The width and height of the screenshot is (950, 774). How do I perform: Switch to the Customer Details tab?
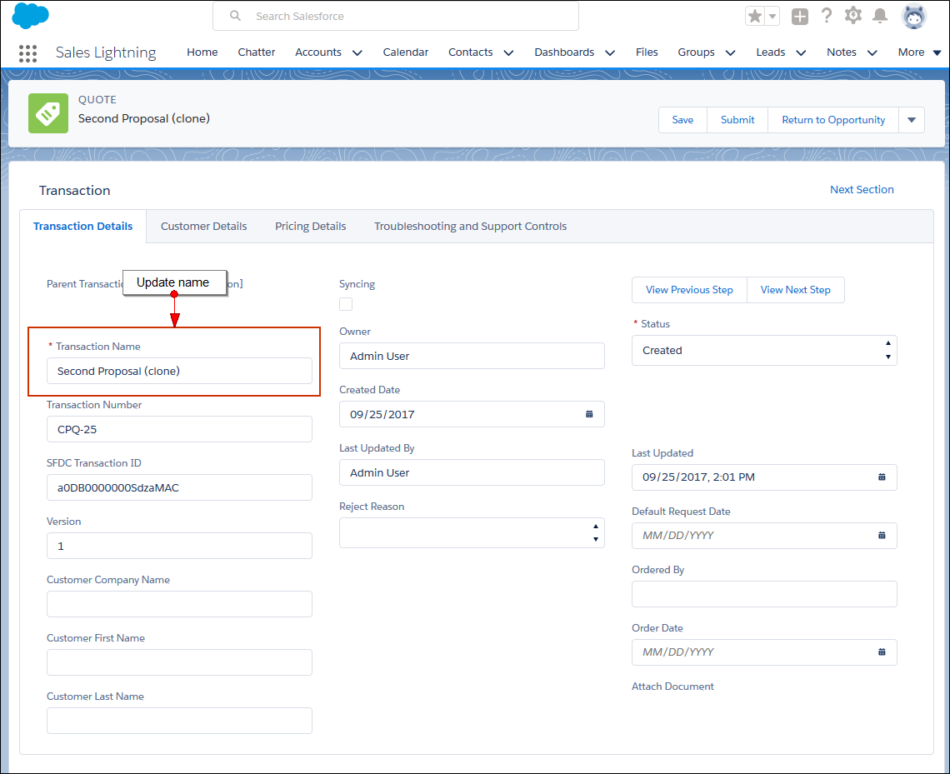click(203, 227)
